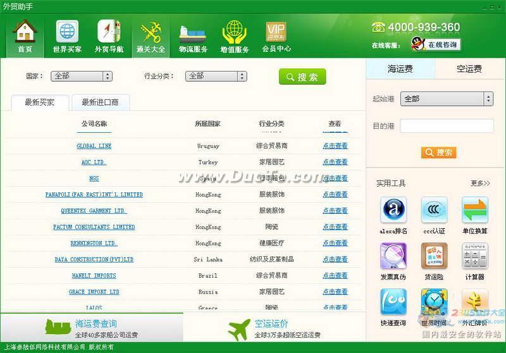Open the 快递查询 tool icon
The image size is (506, 353).
click(x=393, y=302)
